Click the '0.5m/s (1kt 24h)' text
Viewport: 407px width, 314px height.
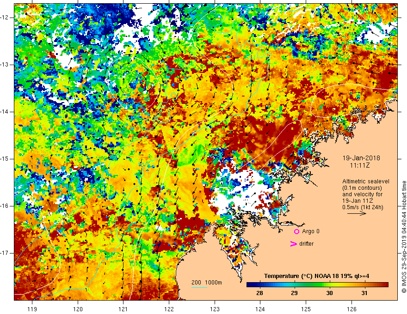point(363,207)
